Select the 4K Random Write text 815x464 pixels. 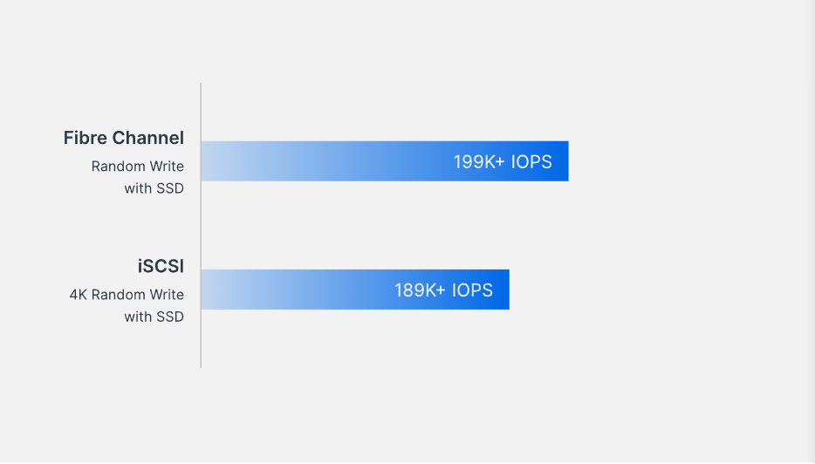click(x=127, y=295)
